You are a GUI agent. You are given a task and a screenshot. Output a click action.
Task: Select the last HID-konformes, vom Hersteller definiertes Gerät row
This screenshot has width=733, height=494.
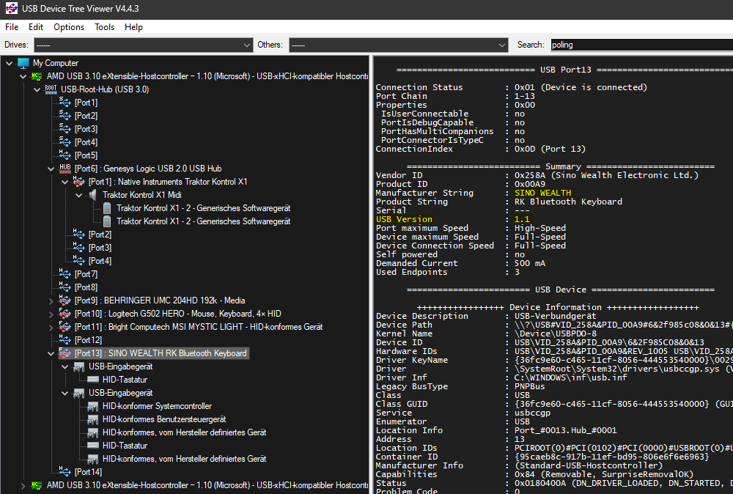pyautogui.click(x=184, y=459)
